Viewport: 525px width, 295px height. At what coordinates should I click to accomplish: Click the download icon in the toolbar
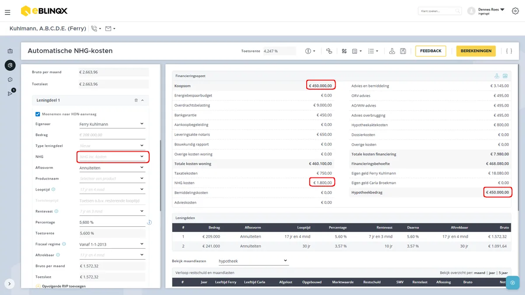(392, 51)
